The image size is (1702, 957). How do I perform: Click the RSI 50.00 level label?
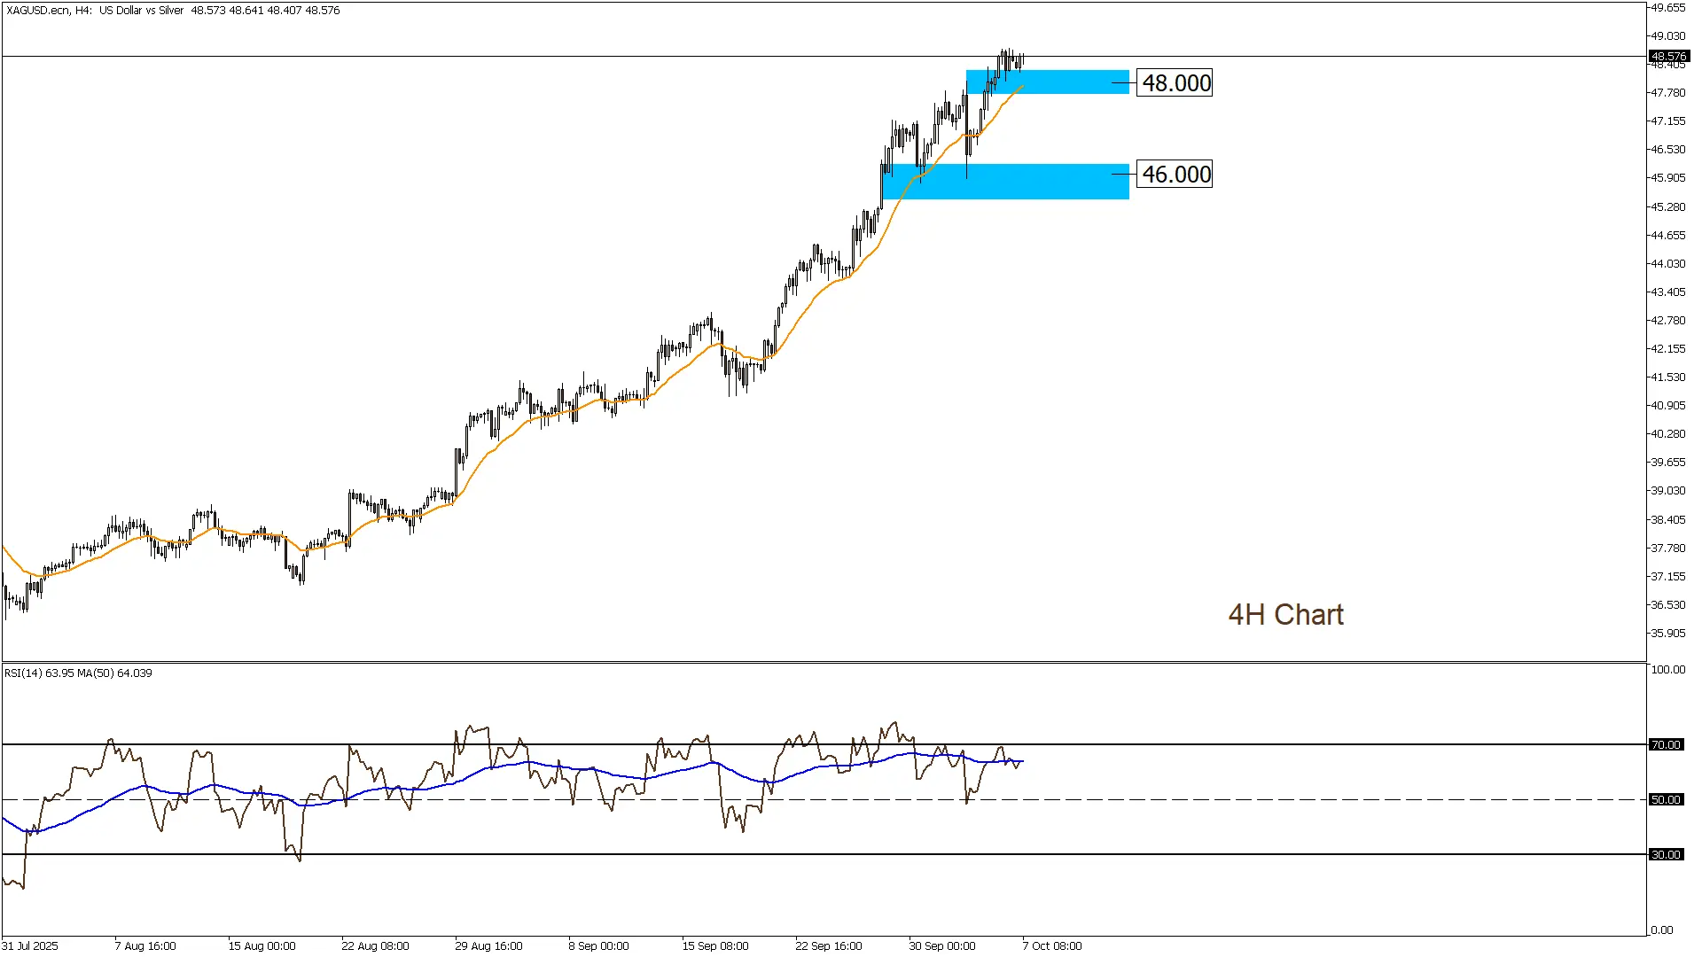click(1665, 800)
